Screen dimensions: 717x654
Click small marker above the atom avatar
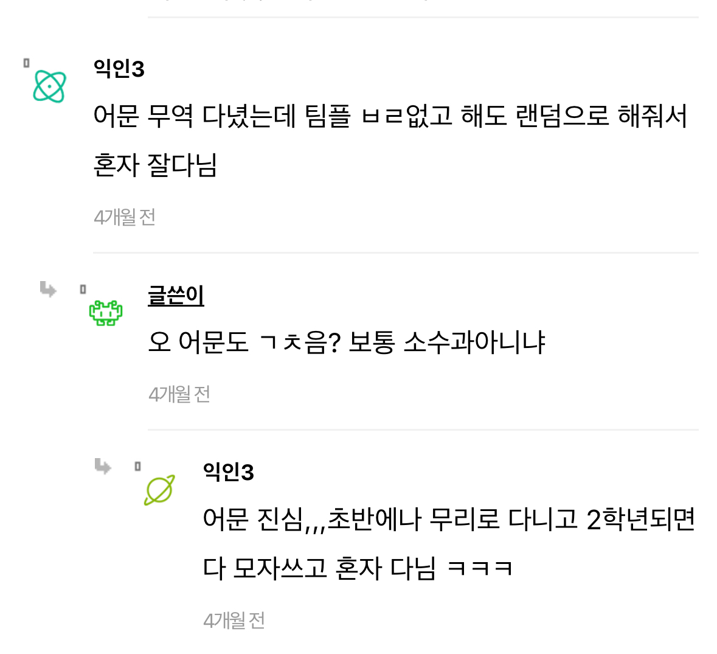(x=26, y=63)
